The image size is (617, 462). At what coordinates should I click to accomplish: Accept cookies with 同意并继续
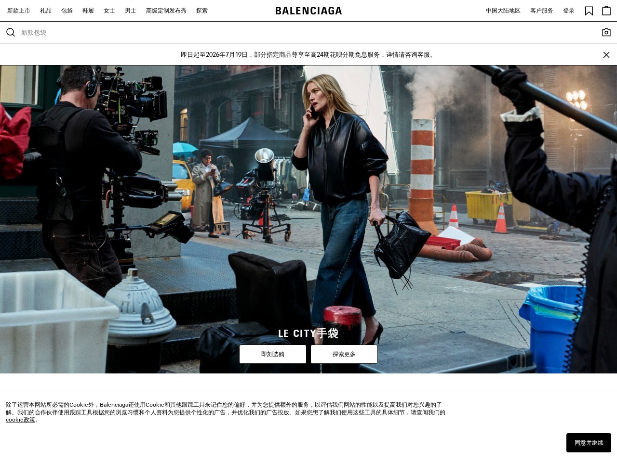[x=589, y=443]
